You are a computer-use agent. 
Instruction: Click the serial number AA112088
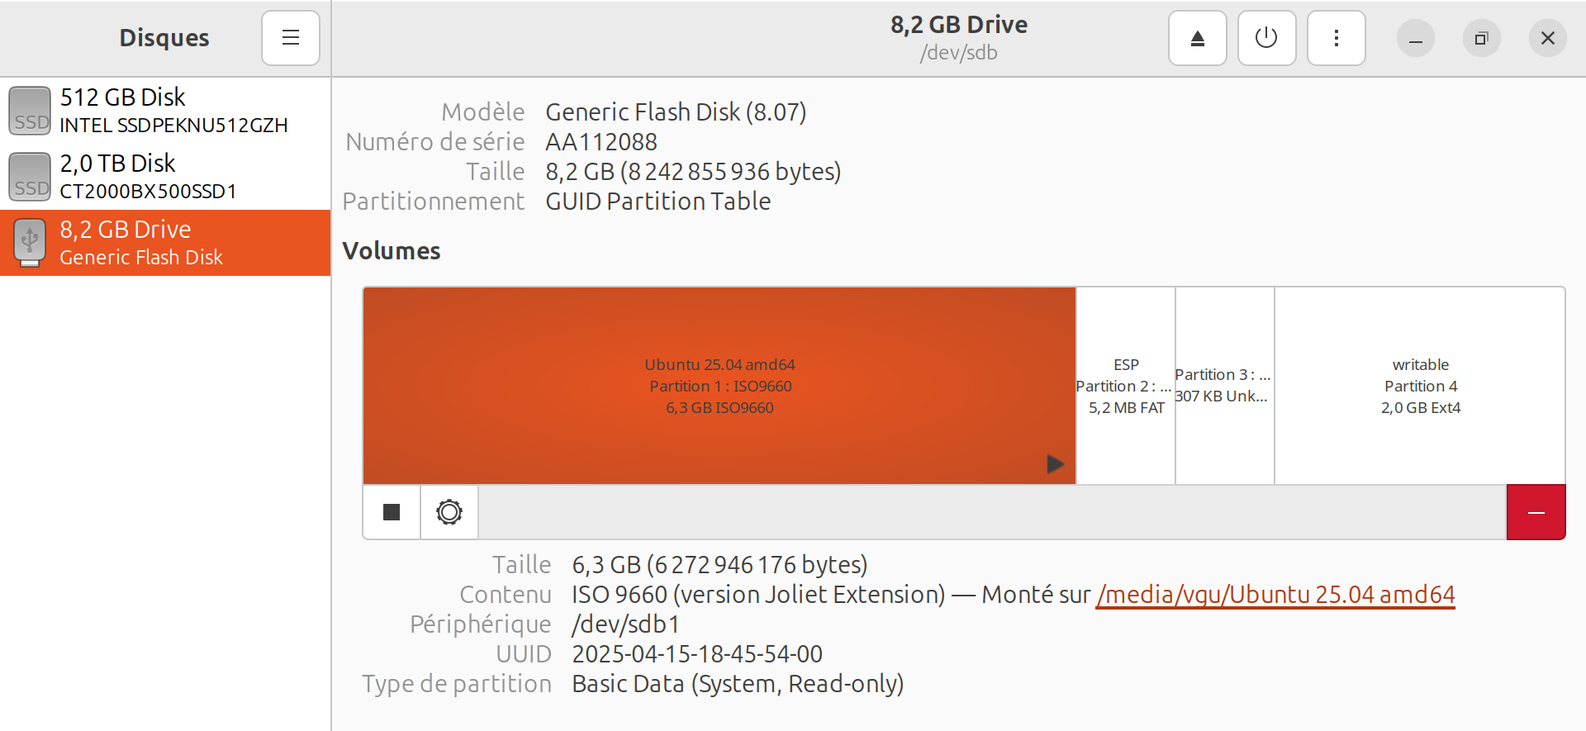point(601,142)
